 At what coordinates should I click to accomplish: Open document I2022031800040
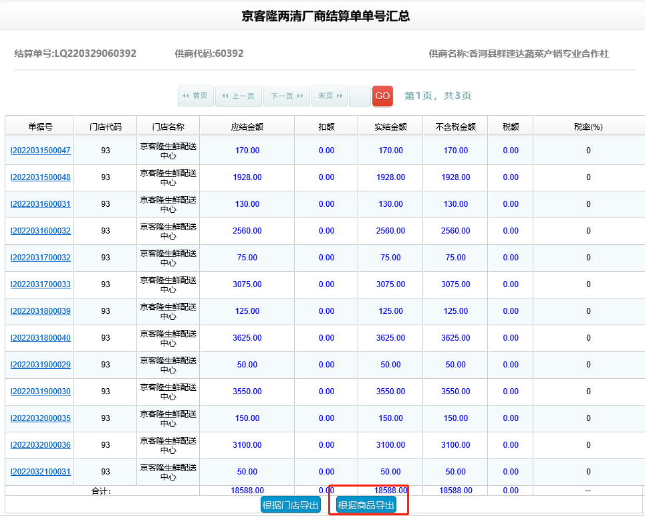[40, 338]
